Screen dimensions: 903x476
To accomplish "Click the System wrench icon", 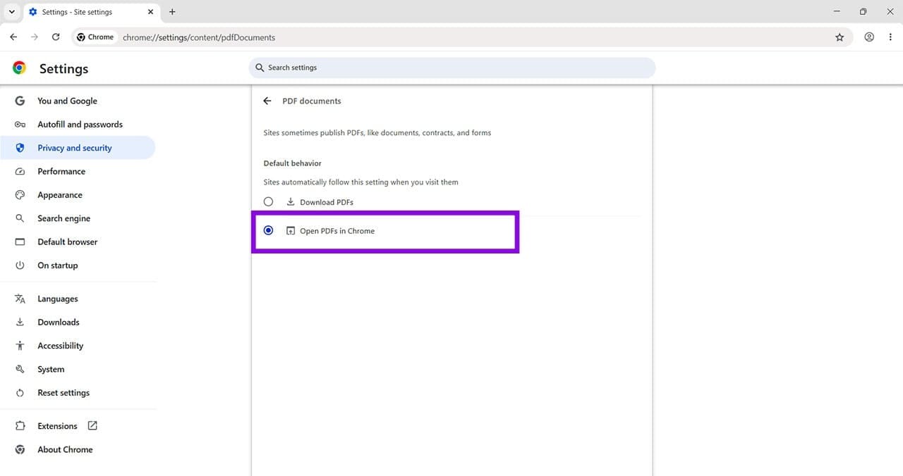I will [x=20, y=369].
